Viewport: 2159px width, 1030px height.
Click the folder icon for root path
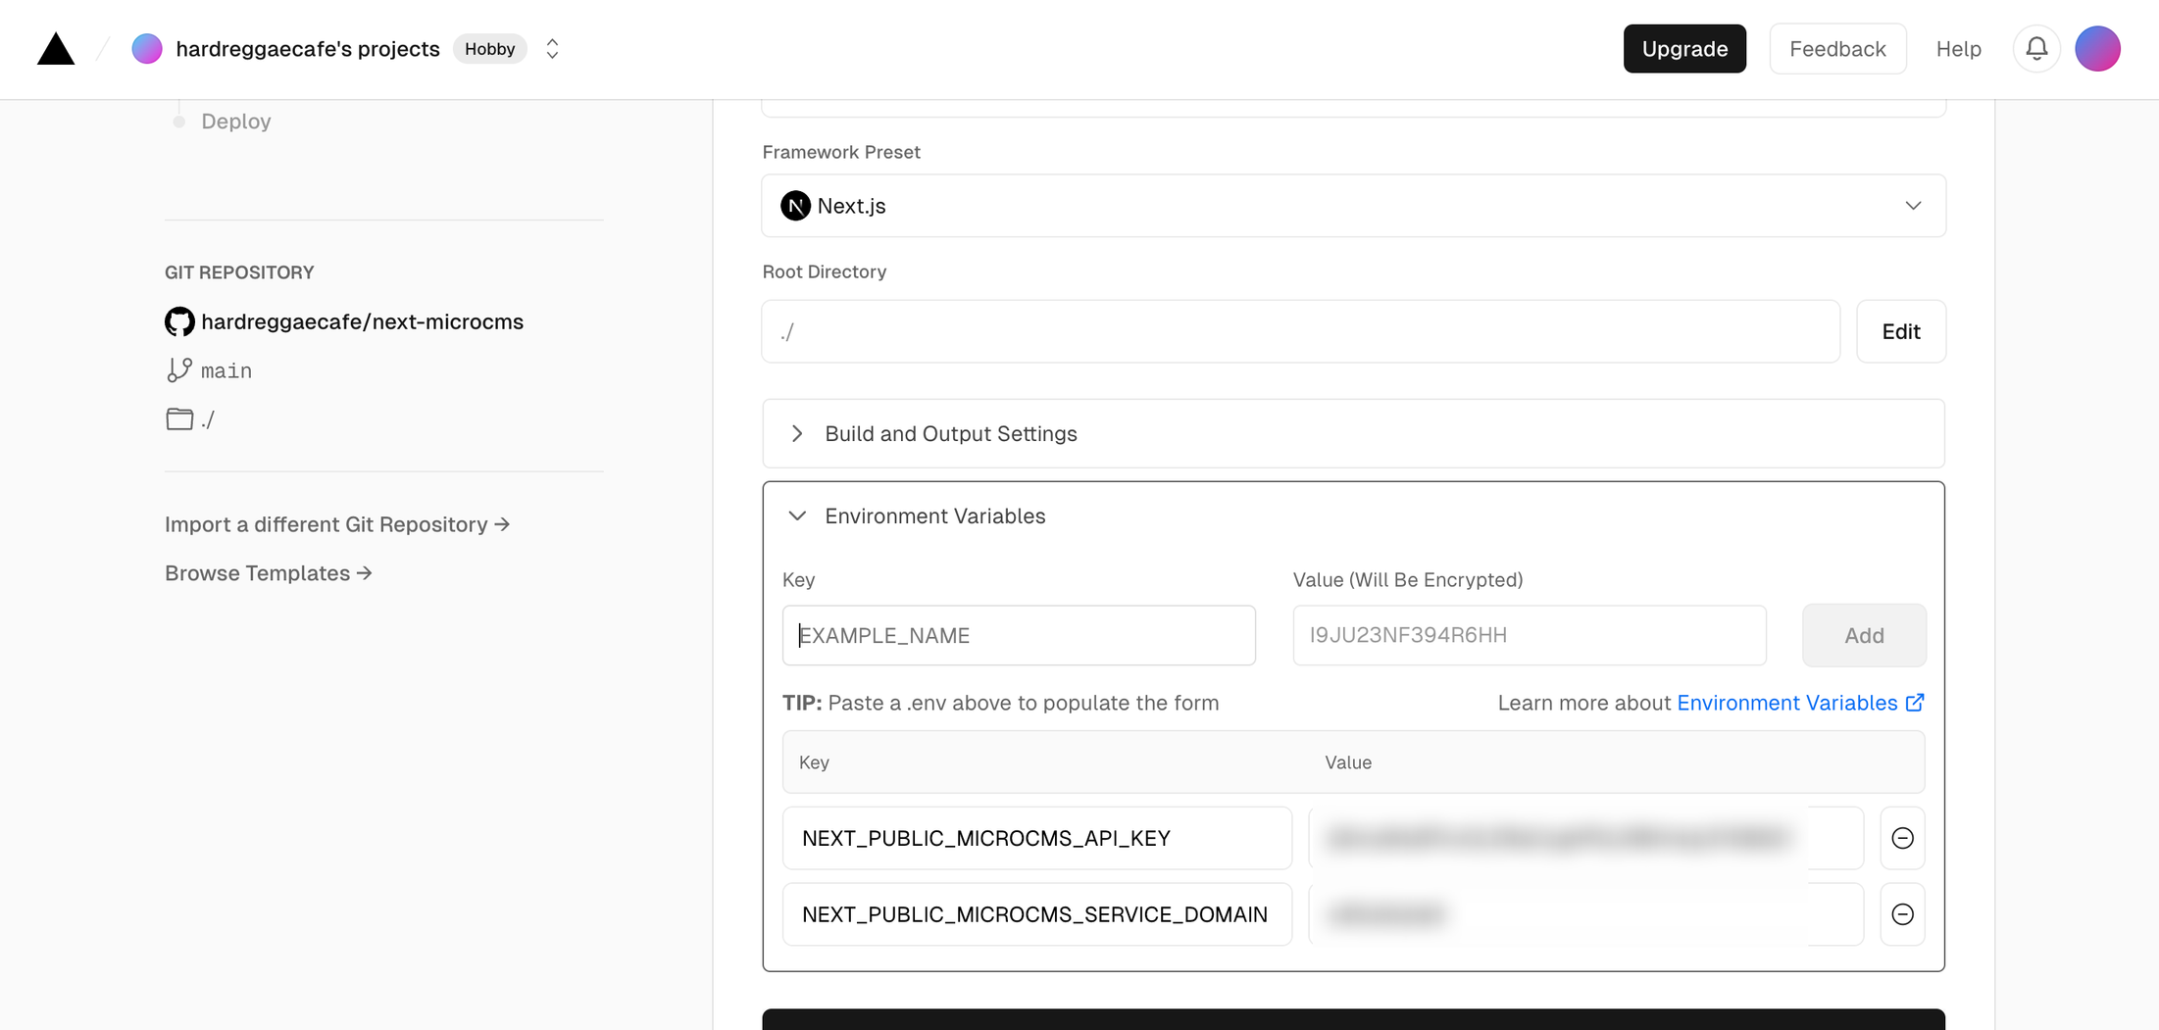[x=179, y=419]
